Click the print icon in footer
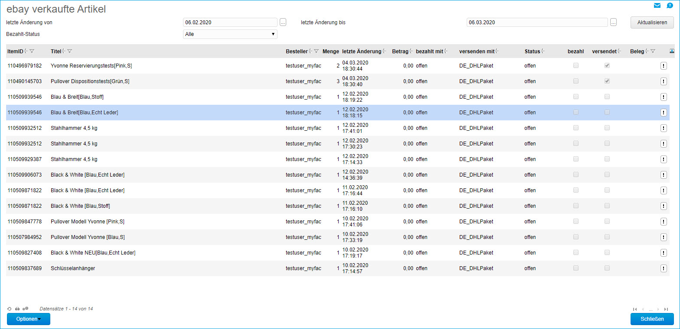The height and width of the screenshot is (329, 680). pos(17,309)
